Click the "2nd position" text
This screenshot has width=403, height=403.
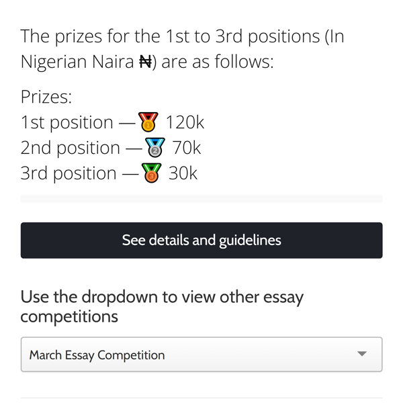coord(71,148)
